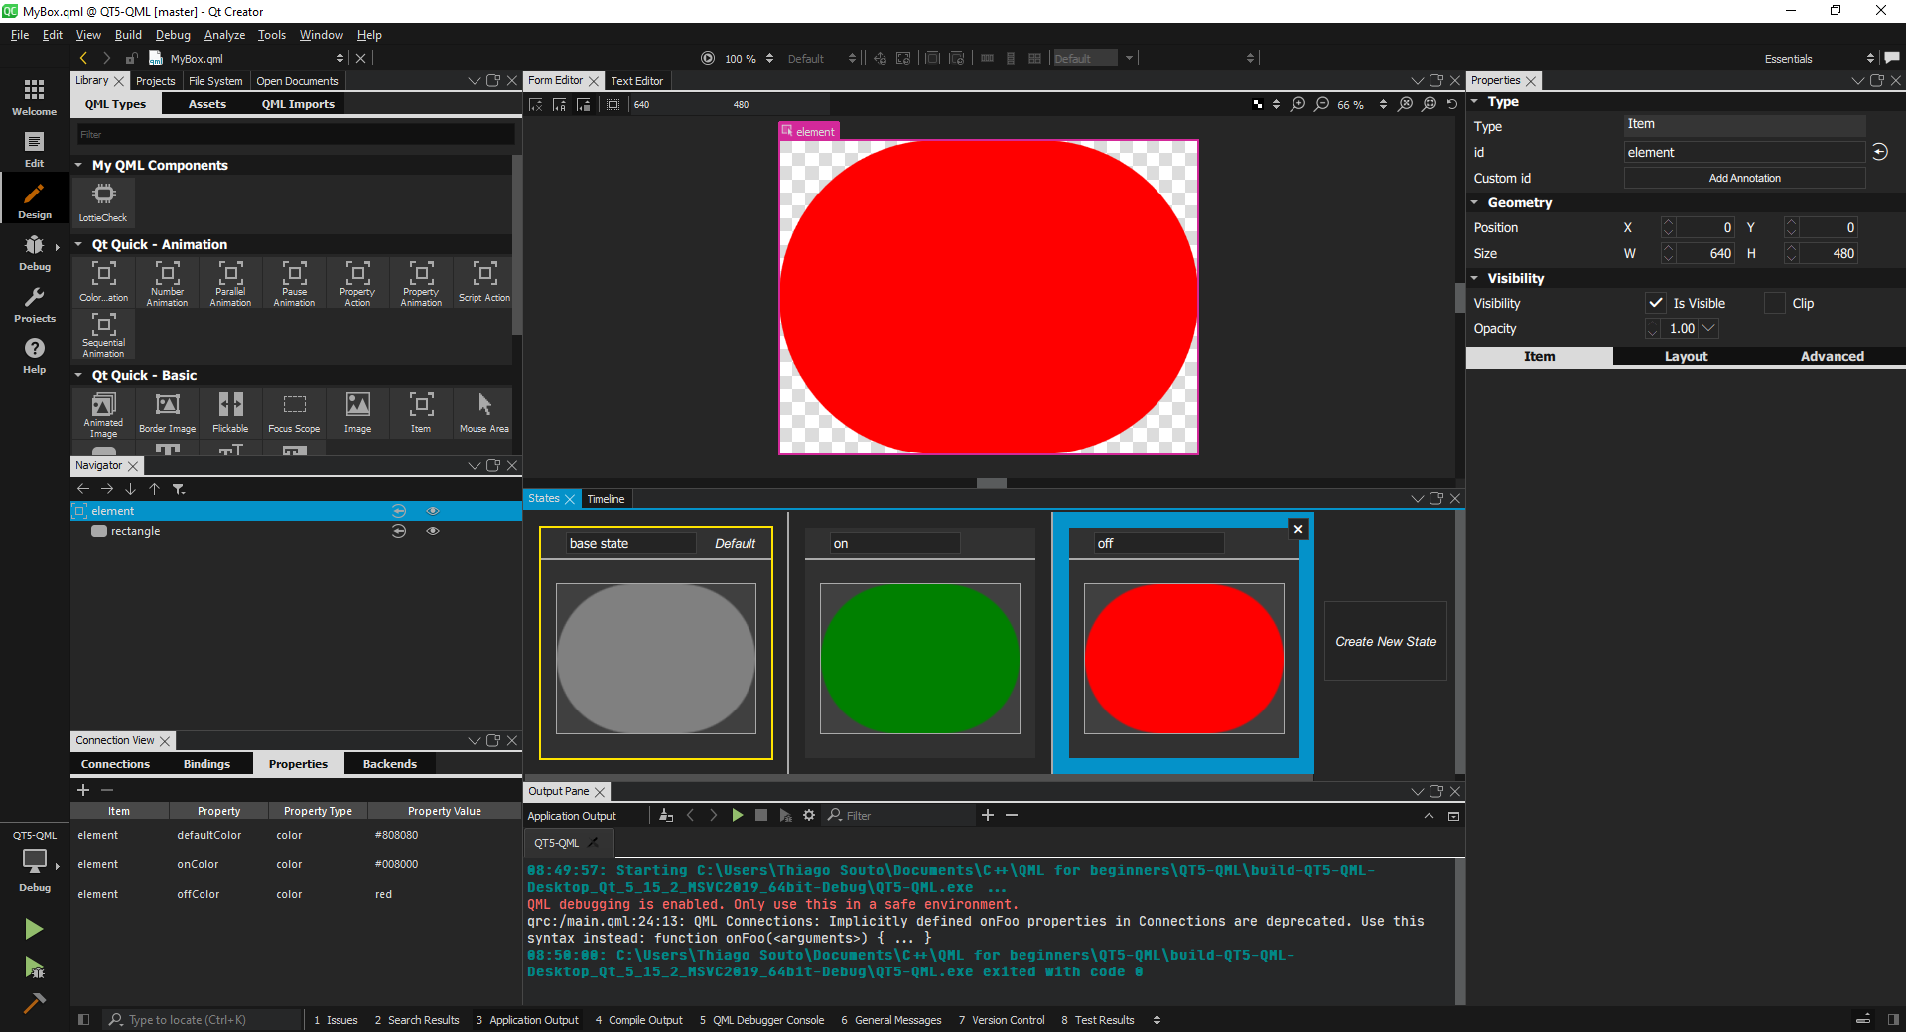The width and height of the screenshot is (1906, 1032).
Task: Open the Bindings tab in Connection View
Action: [206, 764]
